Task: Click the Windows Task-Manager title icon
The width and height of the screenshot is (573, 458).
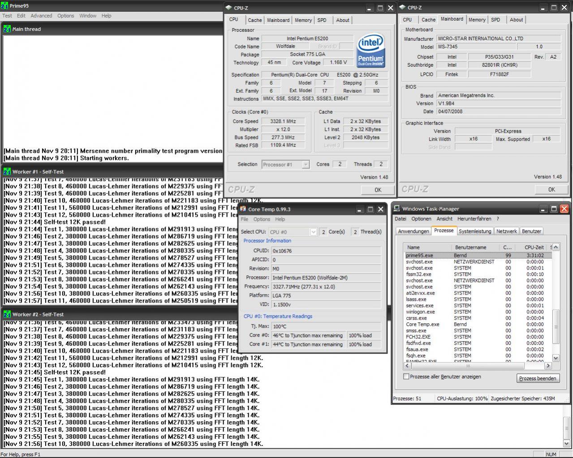Action: click(x=397, y=209)
